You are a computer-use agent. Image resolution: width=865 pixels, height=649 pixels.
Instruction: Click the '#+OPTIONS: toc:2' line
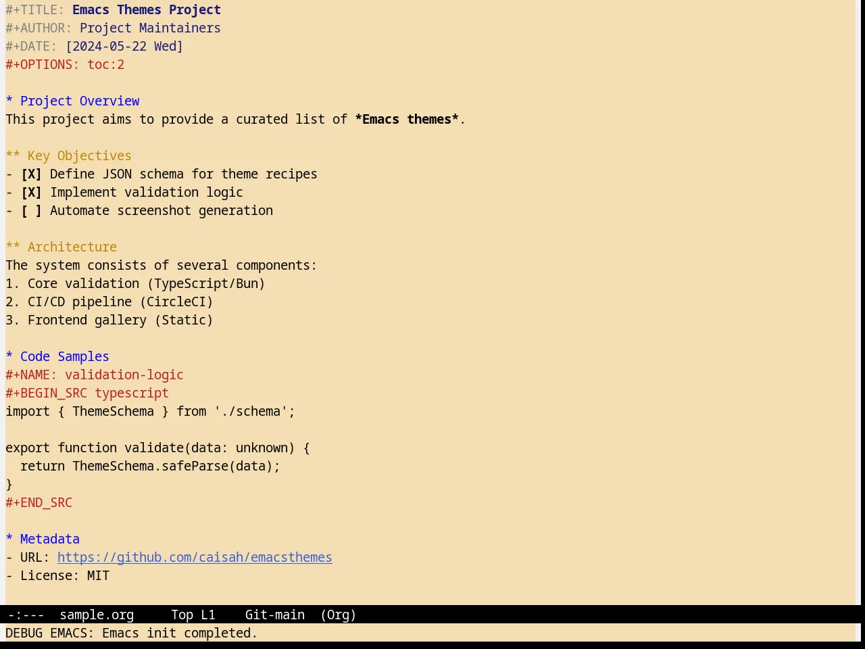(65, 65)
